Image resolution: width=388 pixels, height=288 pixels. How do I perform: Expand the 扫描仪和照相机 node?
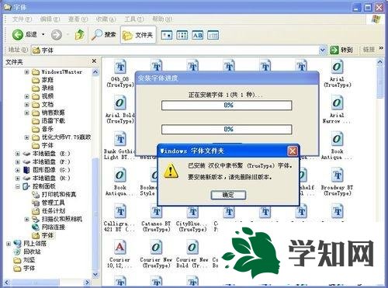click(x=26, y=219)
